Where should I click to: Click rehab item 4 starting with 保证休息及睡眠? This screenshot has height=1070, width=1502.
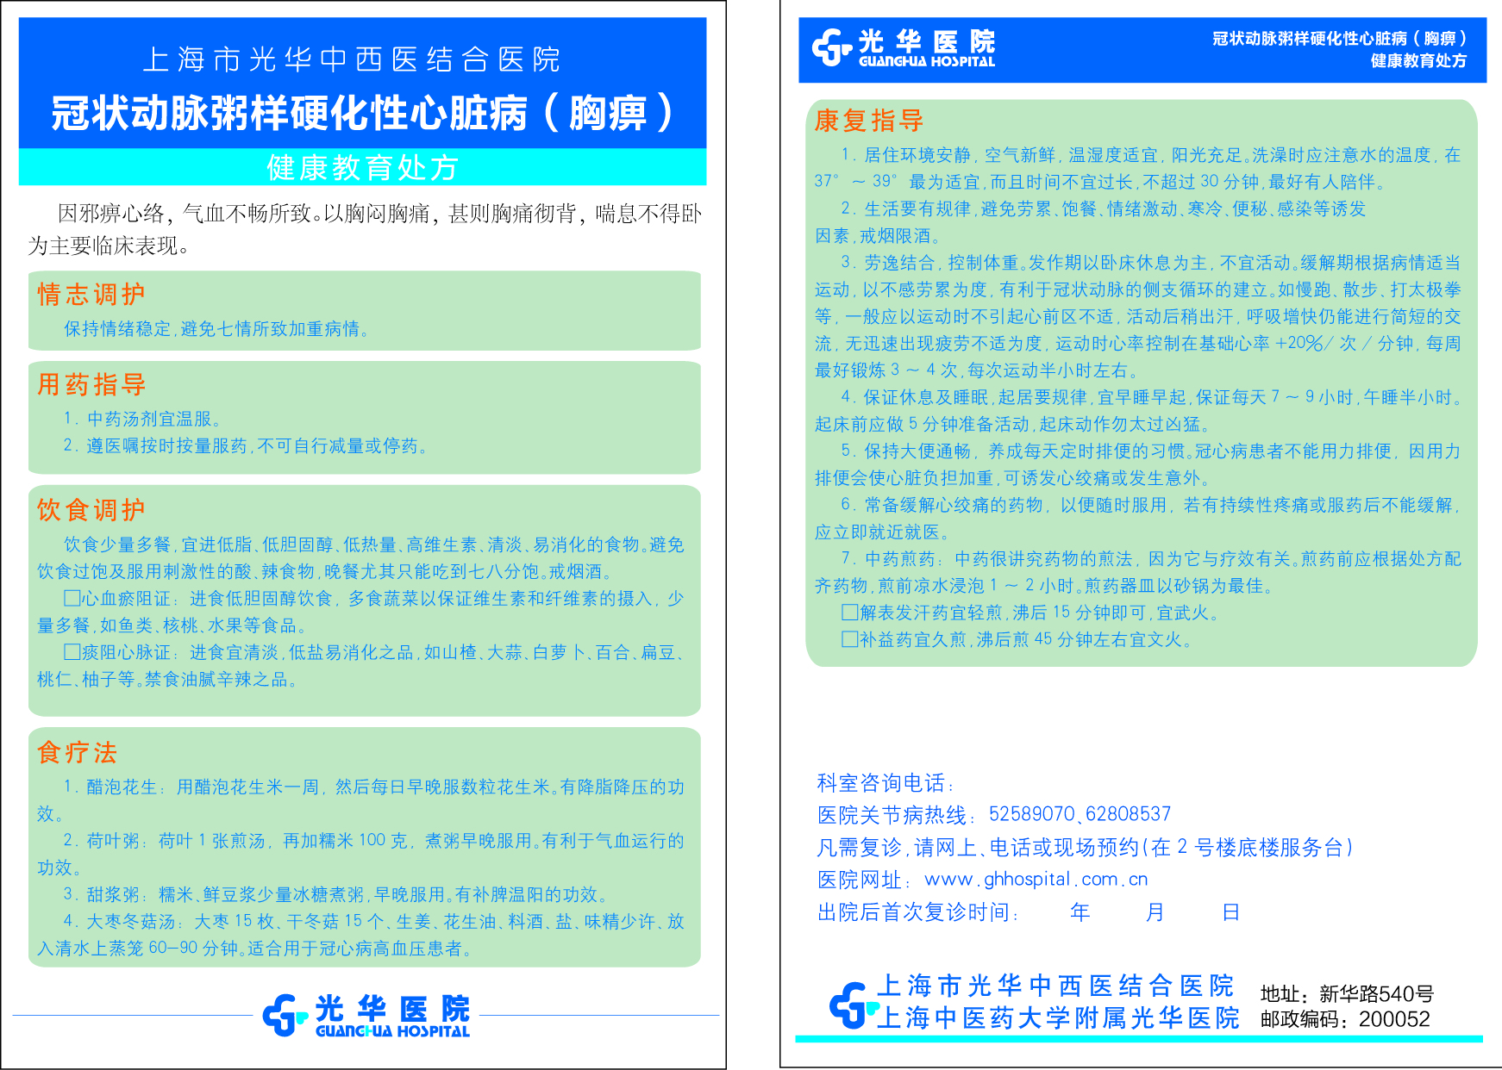[x=1138, y=411]
